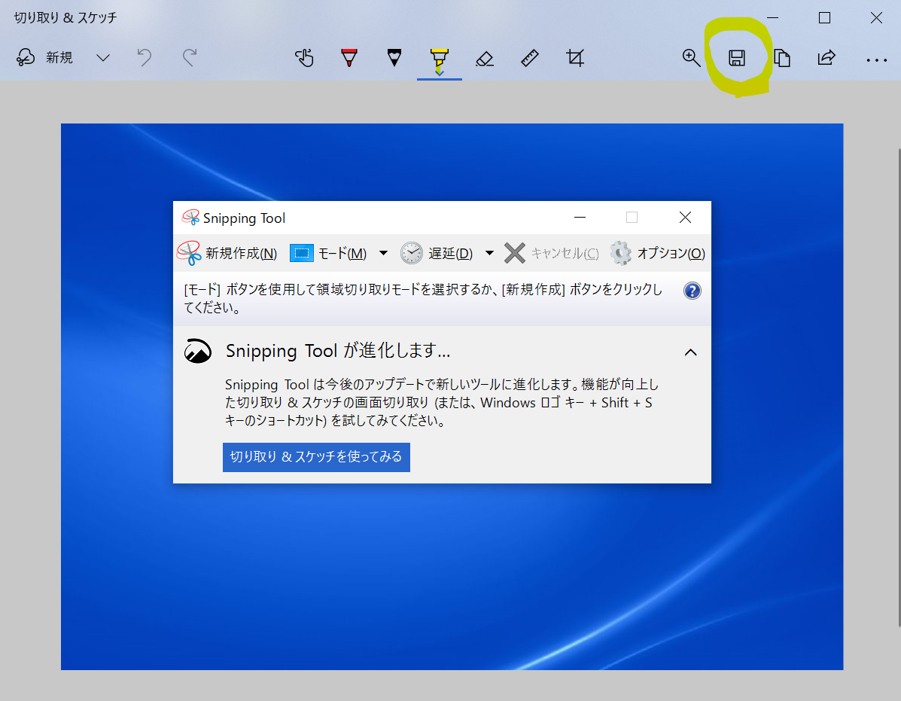Click 新規作成(N) in the Snipping Tool image
Viewport: 901px width, 701px height.
coord(227,253)
